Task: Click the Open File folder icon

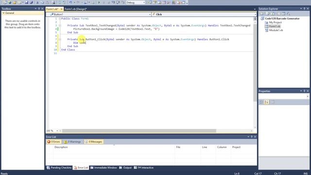Action: click(15, 2)
